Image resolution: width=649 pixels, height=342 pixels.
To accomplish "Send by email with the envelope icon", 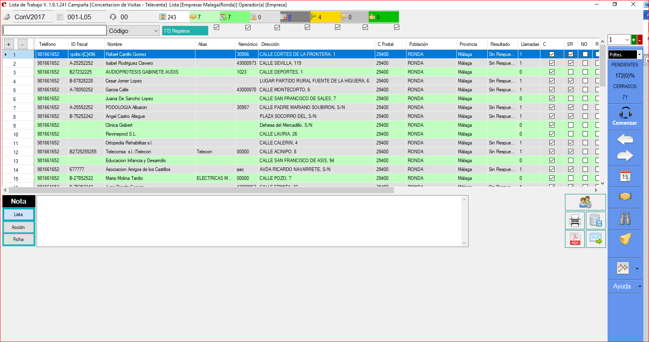I will (596, 239).
